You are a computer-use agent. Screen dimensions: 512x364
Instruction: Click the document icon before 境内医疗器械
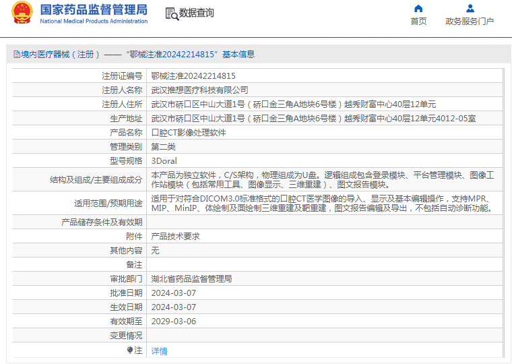coord(17,54)
